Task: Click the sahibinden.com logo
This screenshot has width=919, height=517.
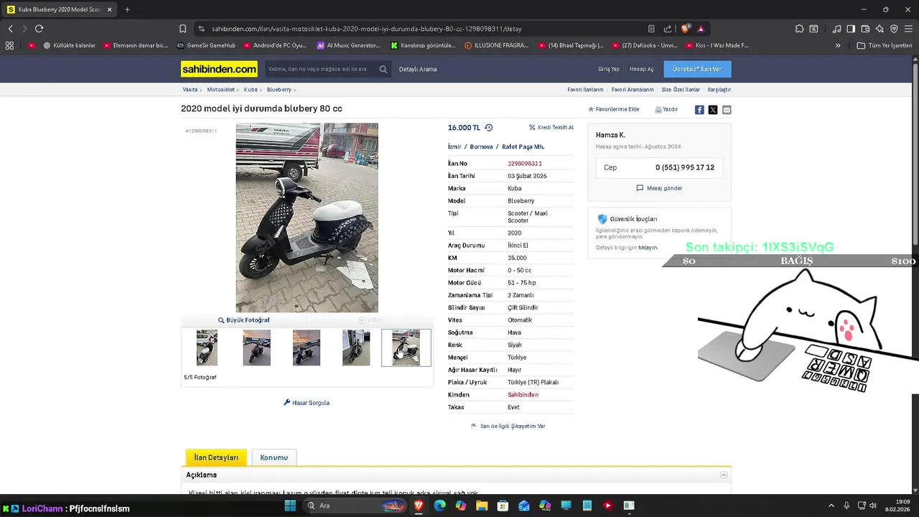Action: [x=219, y=69]
